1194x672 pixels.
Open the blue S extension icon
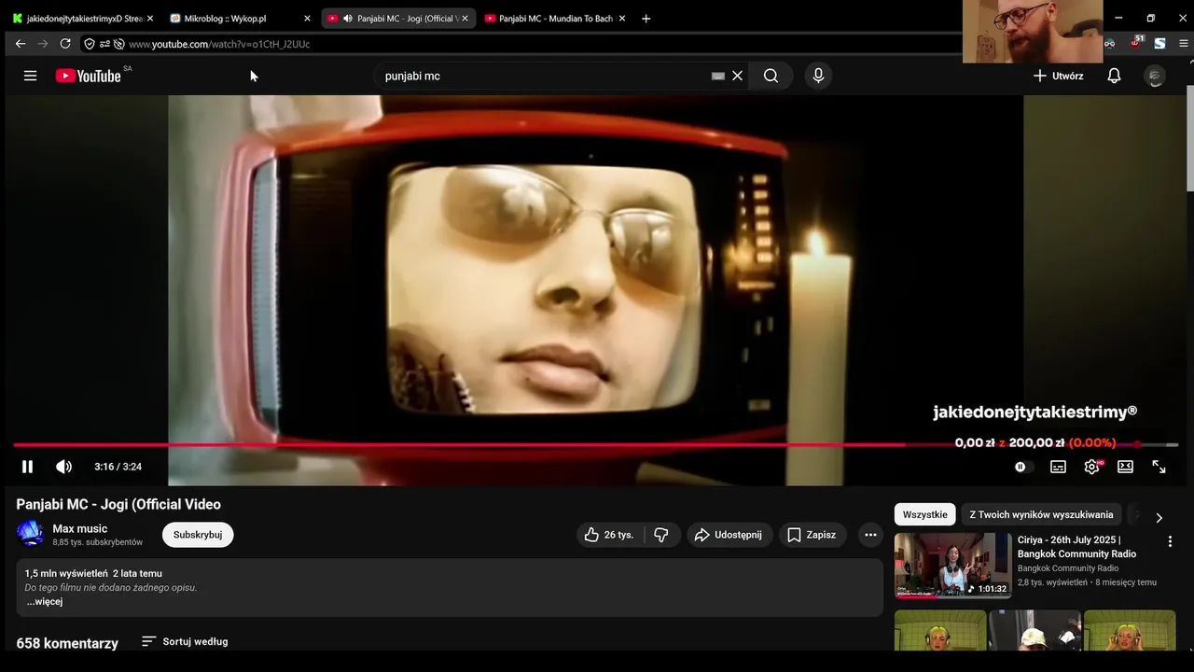1159,43
